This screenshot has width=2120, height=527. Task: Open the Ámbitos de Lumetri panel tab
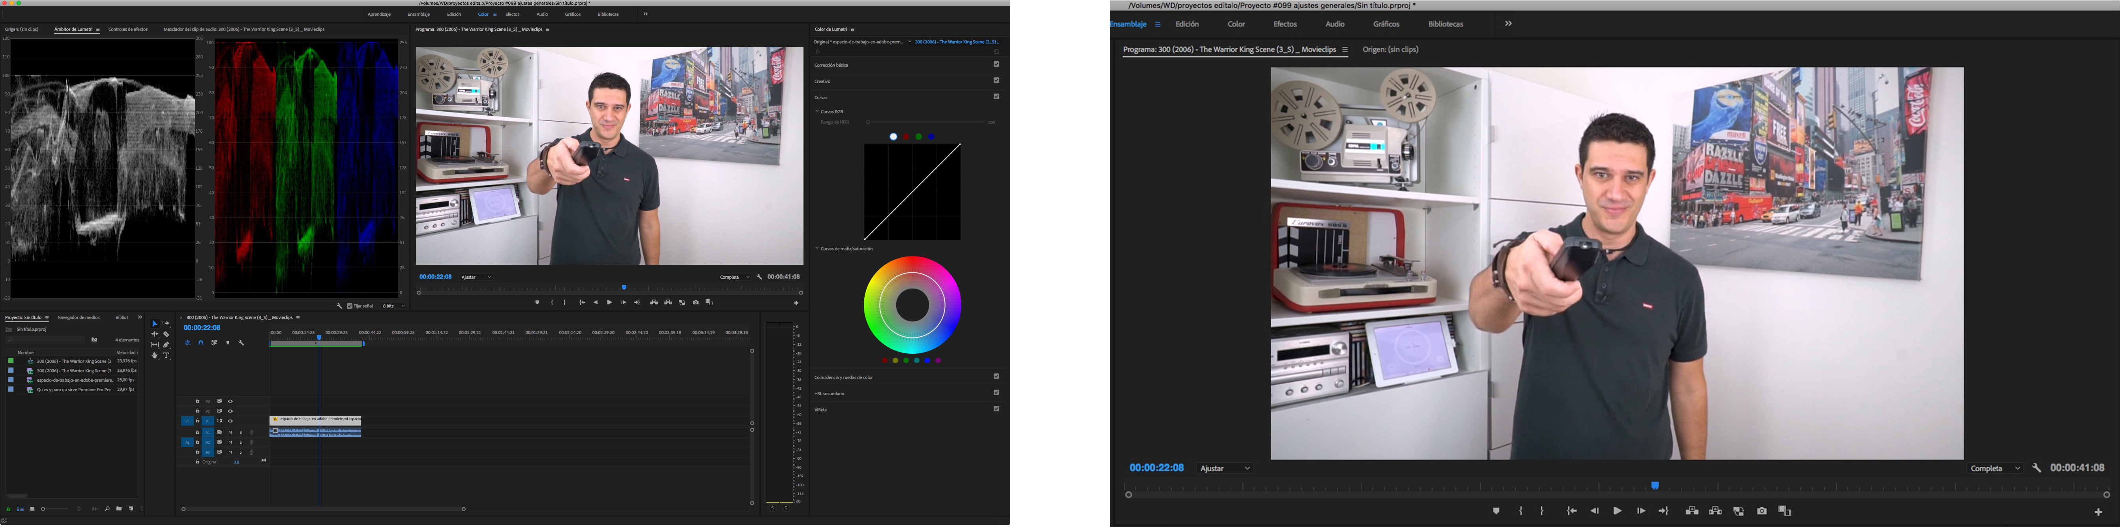pyautogui.click(x=73, y=30)
